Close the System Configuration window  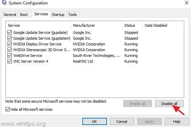click(x=187, y=3)
